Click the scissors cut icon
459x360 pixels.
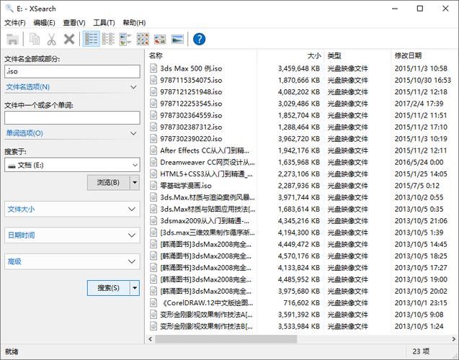pyautogui.click(x=52, y=39)
